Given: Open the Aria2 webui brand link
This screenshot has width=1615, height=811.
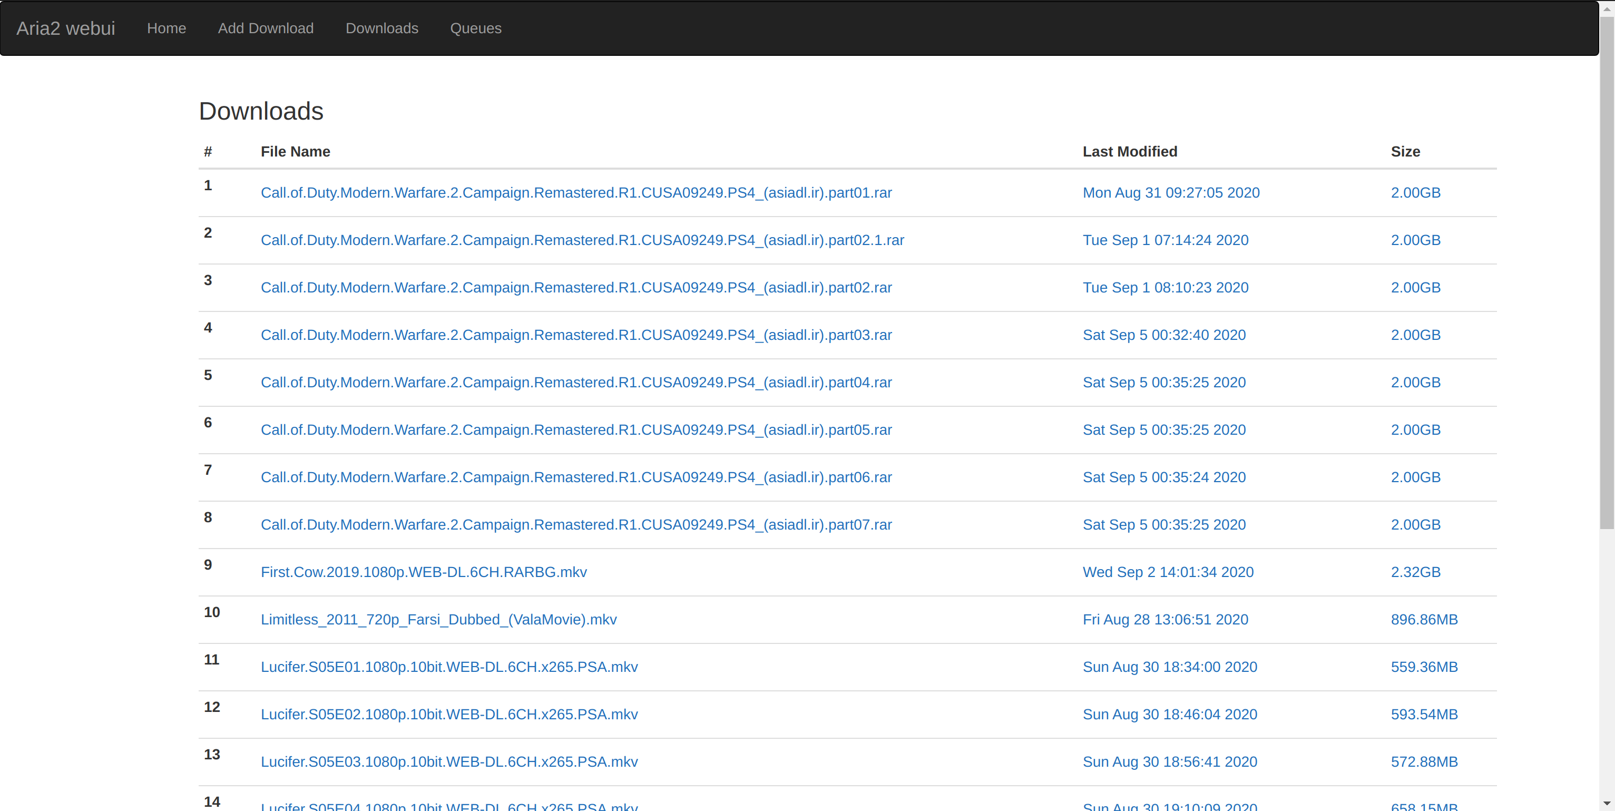Looking at the screenshot, I should click(65, 28).
